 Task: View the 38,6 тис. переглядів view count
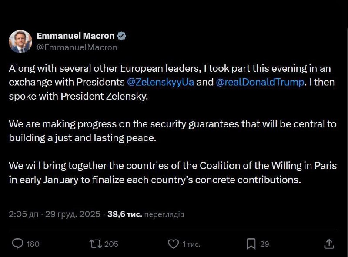tap(146, 214)
